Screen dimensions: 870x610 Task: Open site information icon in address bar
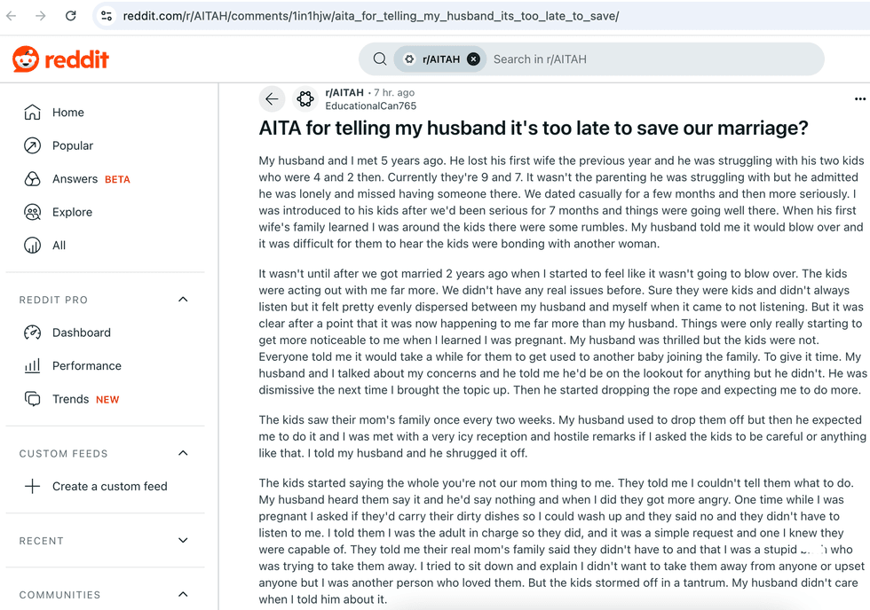[106, 15]
